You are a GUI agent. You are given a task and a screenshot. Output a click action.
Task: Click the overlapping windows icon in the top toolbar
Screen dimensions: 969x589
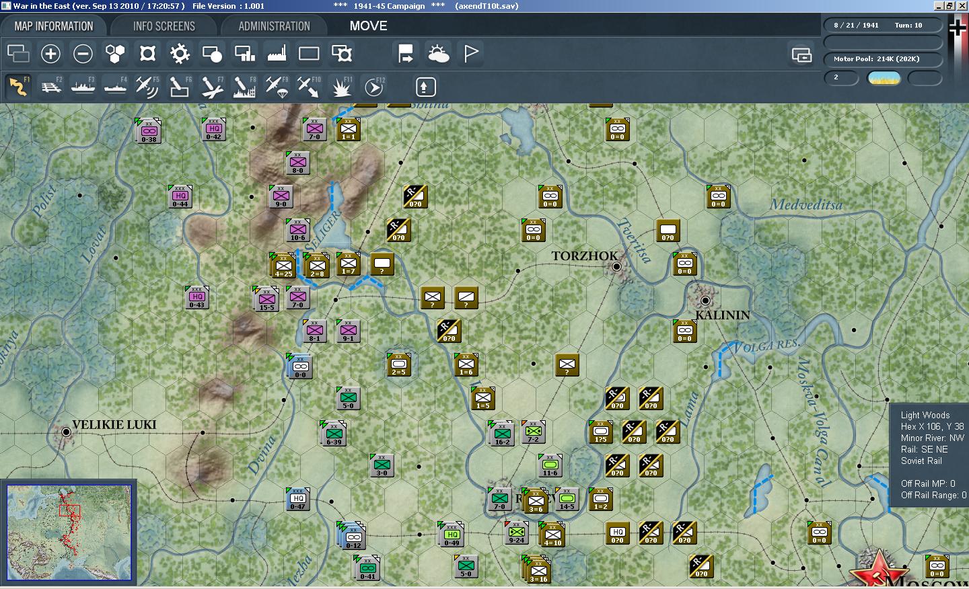click(x=18, y=53)
